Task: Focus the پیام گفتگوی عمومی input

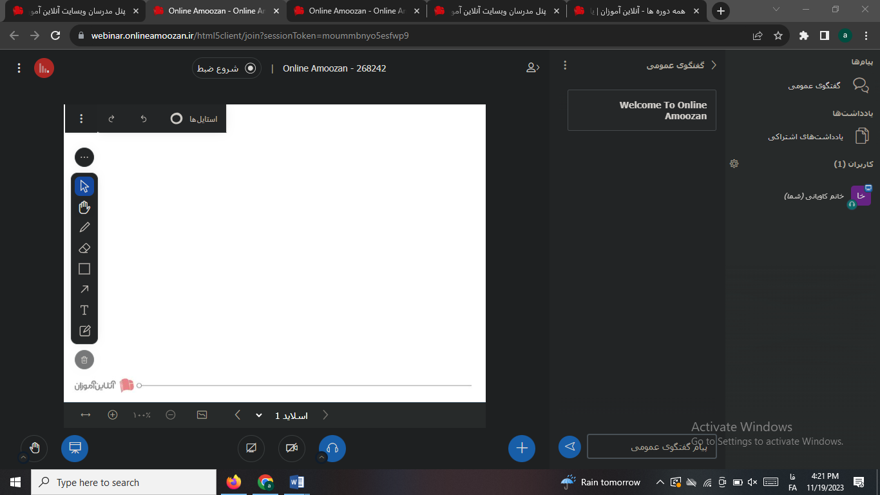Action: (x=652, y=447)
